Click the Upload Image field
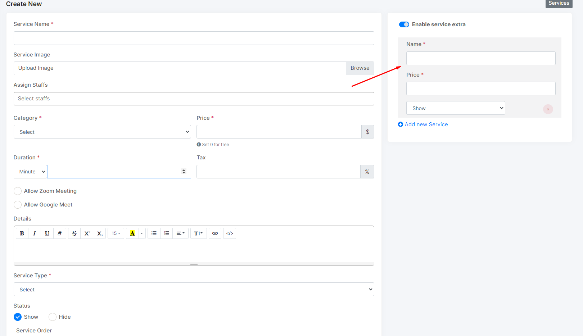Screen dimensions: 583x336 click(x=180, y=68)
